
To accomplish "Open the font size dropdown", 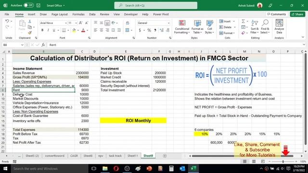I will click(x=76, y=23).
